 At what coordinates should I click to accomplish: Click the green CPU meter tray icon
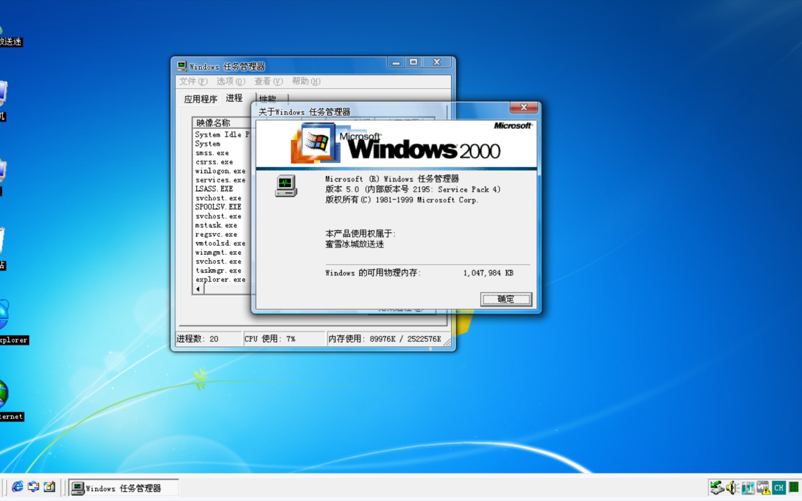click(794, 488)
